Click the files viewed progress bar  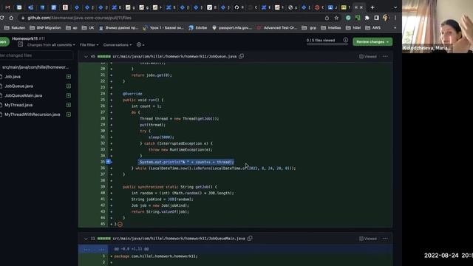[x=327, y=44]
